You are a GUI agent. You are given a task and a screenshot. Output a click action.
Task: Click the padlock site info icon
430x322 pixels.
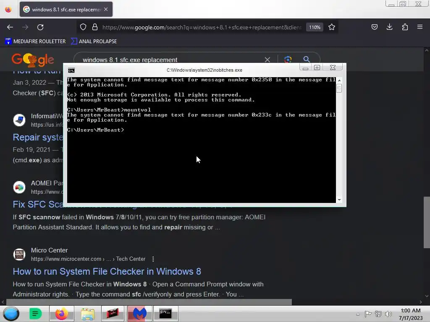95,27
